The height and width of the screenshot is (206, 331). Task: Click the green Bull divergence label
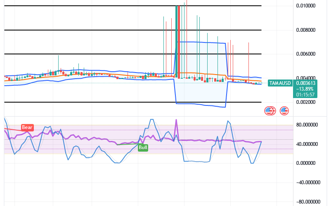143,147
